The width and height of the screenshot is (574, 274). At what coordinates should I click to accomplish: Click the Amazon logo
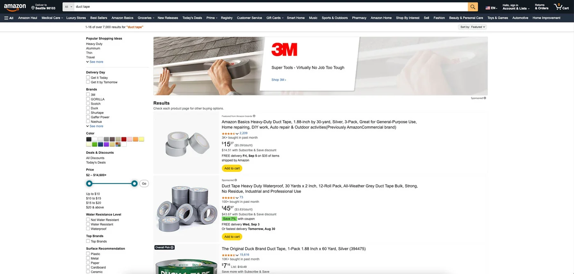click(15, 7)
